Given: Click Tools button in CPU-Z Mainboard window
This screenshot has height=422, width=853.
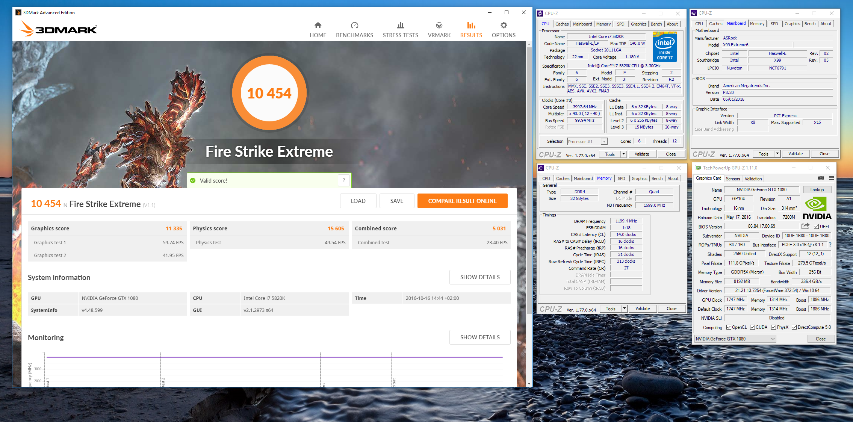Looking at the screenshot, I should pyautogui.click(x=763, y=154).
